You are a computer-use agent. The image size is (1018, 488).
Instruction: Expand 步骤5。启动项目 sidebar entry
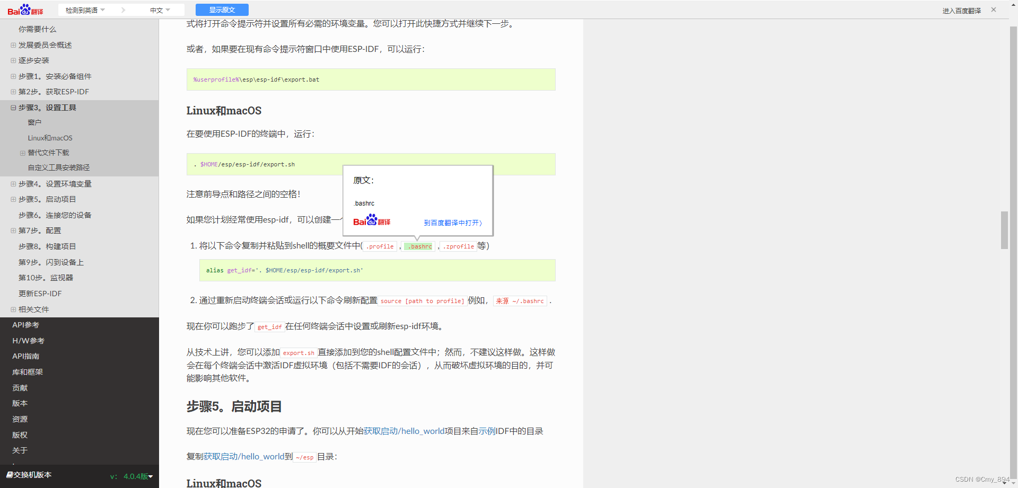coord(13,199)
